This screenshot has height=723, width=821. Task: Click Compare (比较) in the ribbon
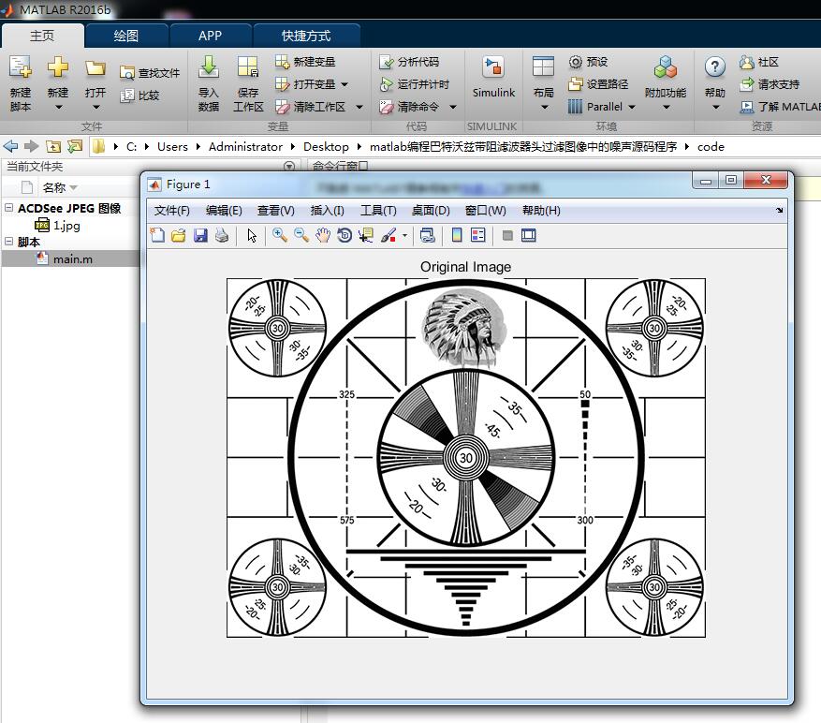tap(139, 96)
